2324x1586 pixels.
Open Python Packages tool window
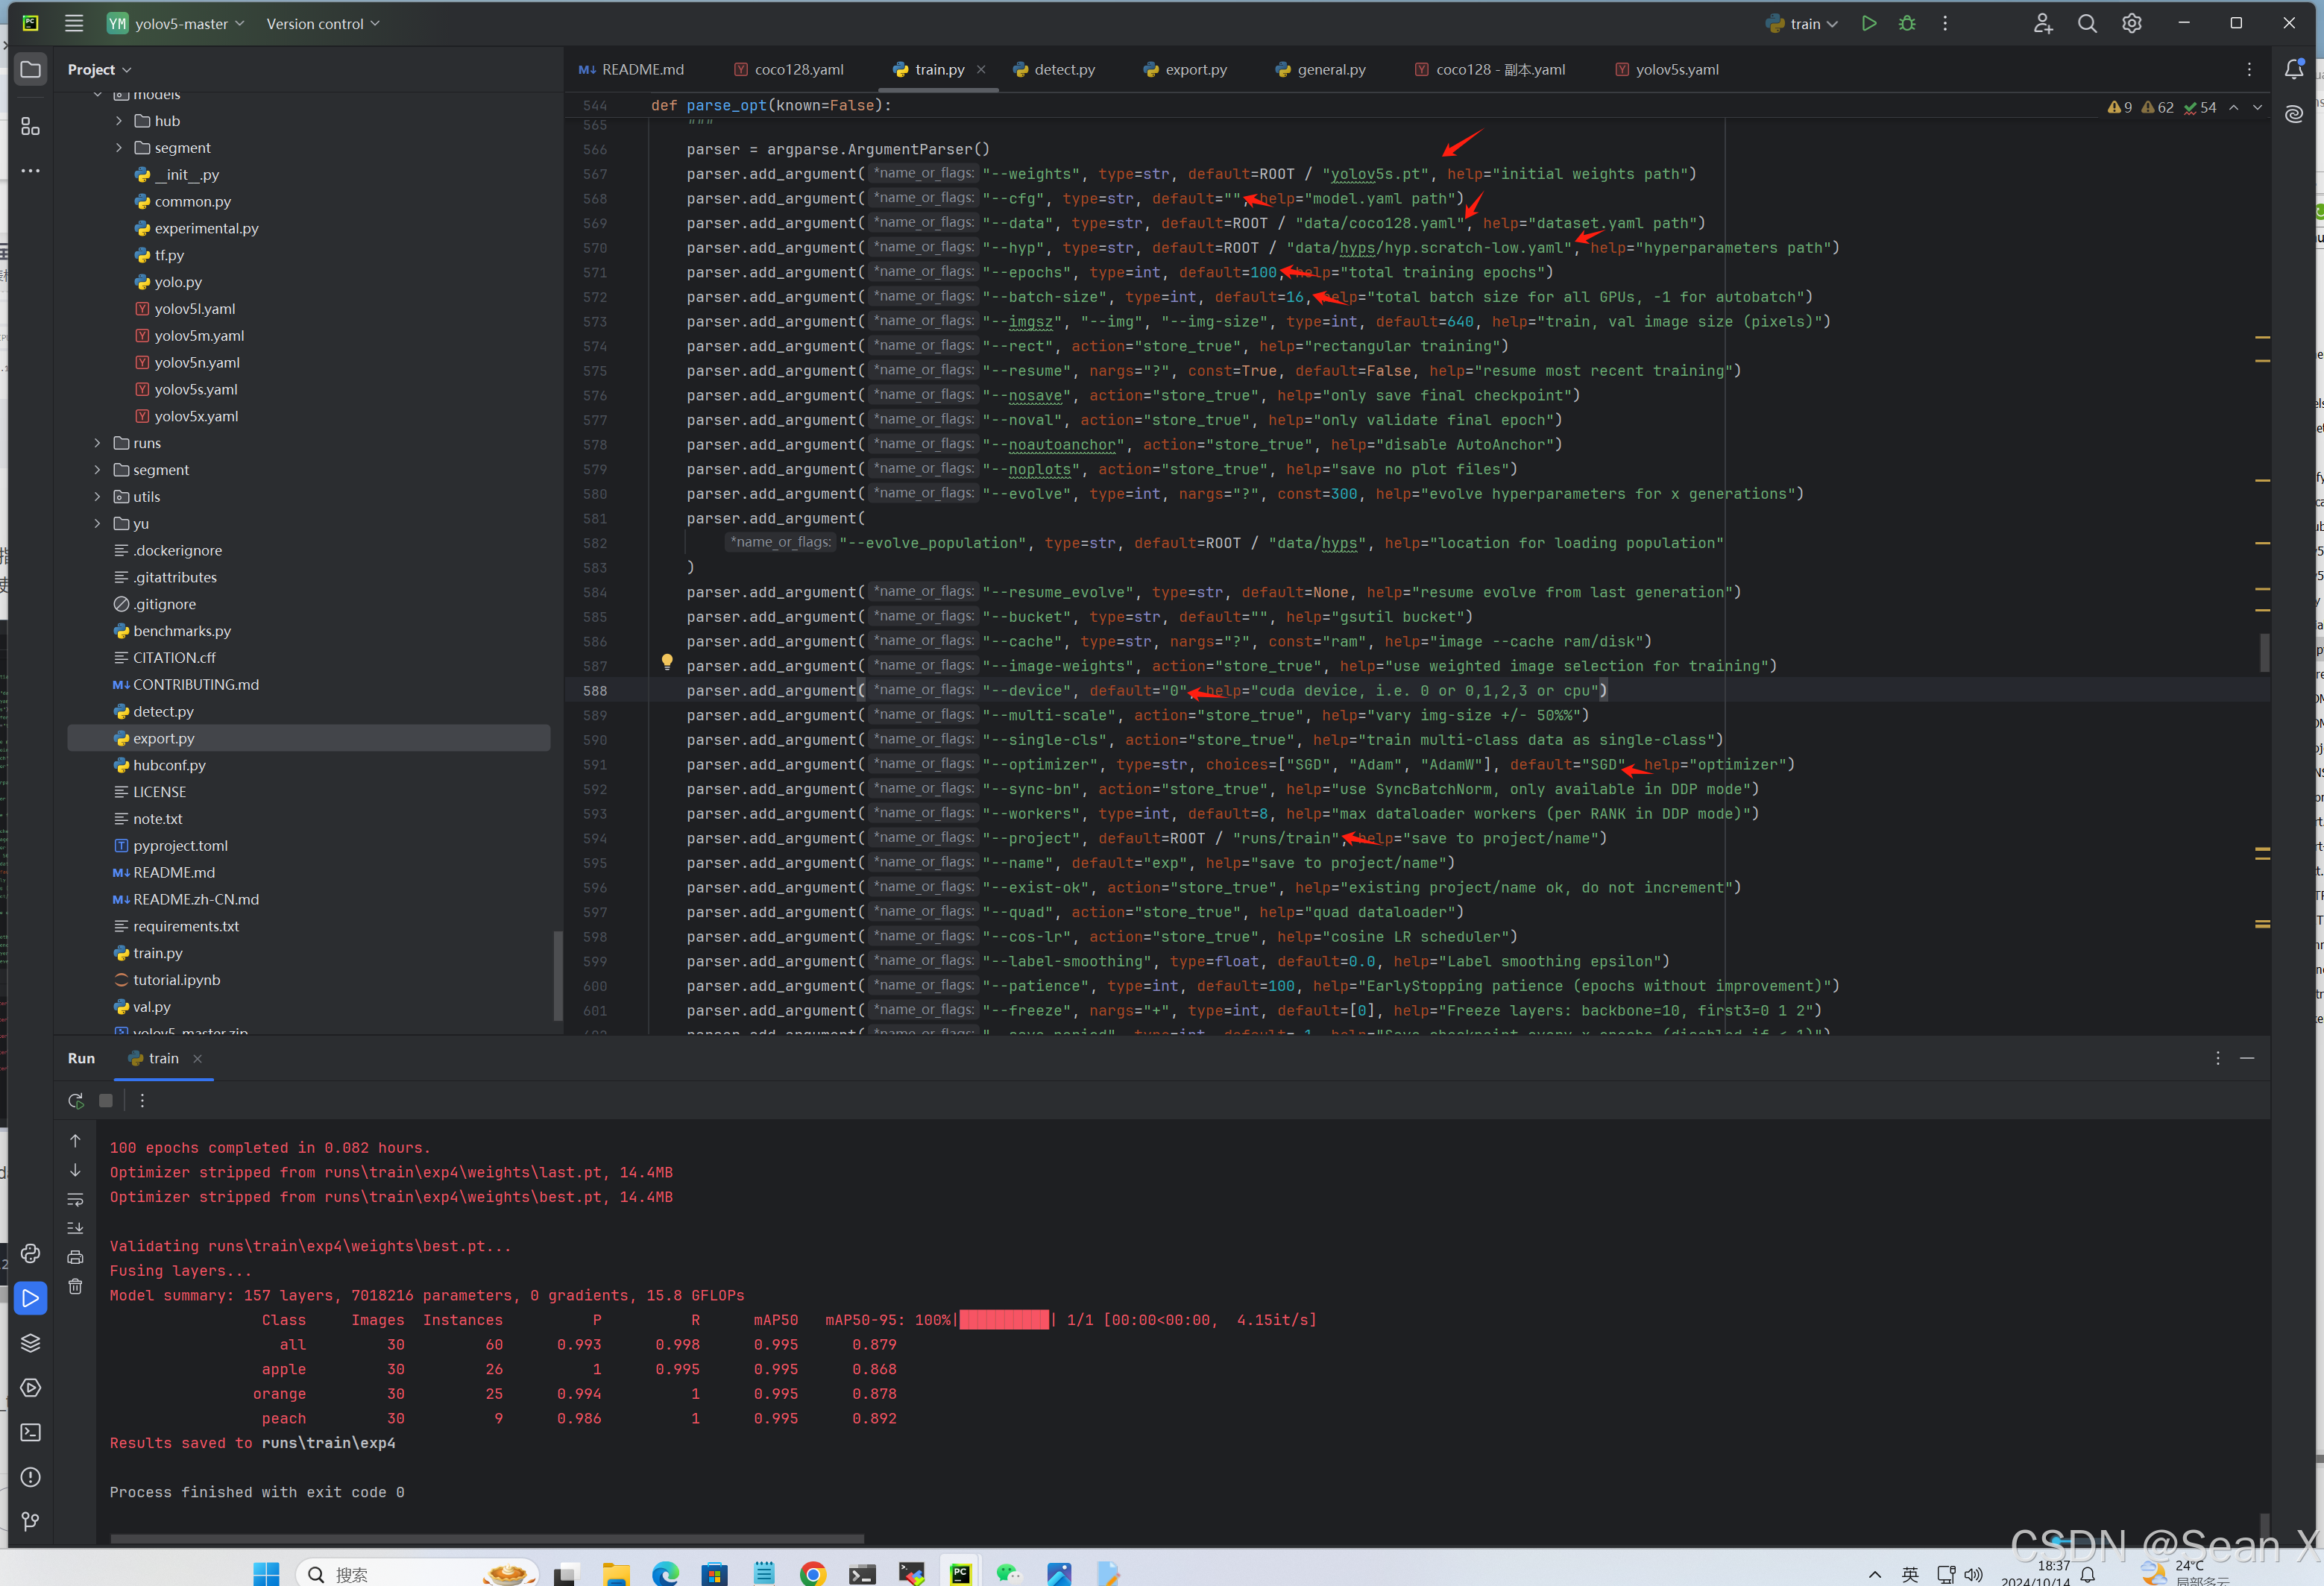pos(31,1253)
